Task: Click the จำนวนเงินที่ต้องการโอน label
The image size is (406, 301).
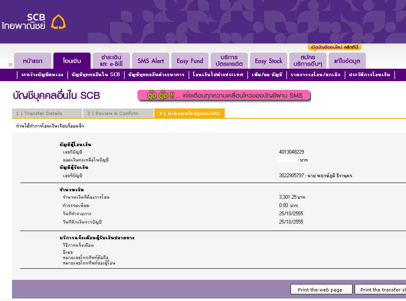Action: (x=86, y=197)
